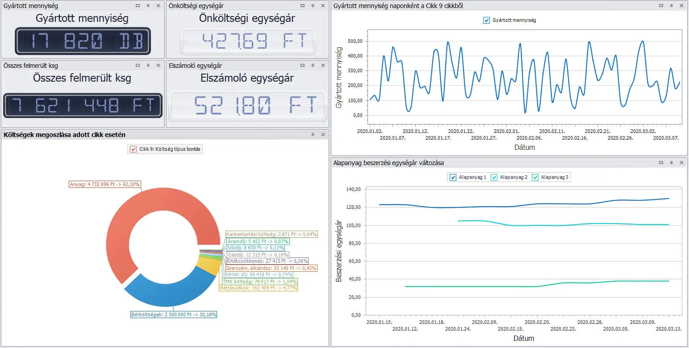The width and height of the screenshot is (689, 348).
Task: Disable the Alapanyag 3 series checkbox
Action: [x=535, y=178]
